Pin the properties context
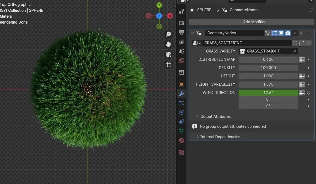The height and width of the screenshot is (184, 316). (311, 10)
